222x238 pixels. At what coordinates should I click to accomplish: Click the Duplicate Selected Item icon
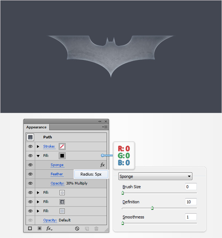tap(87, 228)
